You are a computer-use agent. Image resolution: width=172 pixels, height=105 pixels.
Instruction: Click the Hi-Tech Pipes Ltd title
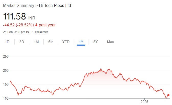click(x=54, y=6)
